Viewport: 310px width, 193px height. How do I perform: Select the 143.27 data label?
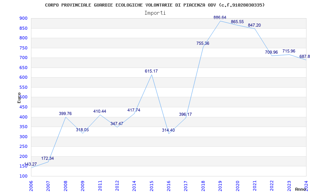31,164
